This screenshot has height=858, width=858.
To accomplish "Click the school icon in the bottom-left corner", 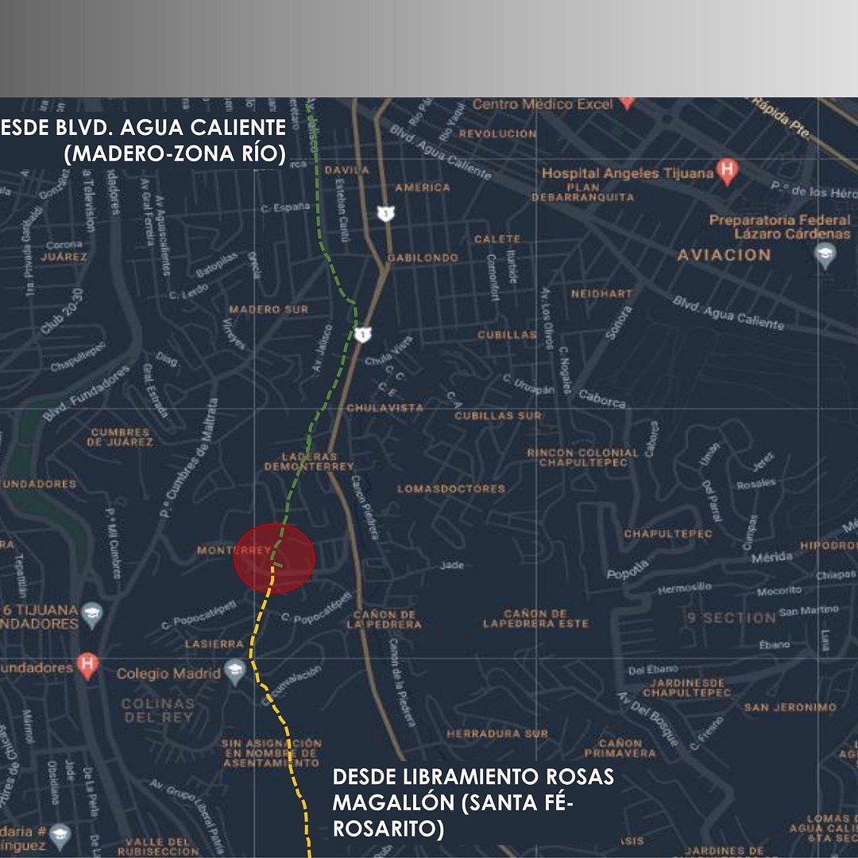I will point(60,834).
